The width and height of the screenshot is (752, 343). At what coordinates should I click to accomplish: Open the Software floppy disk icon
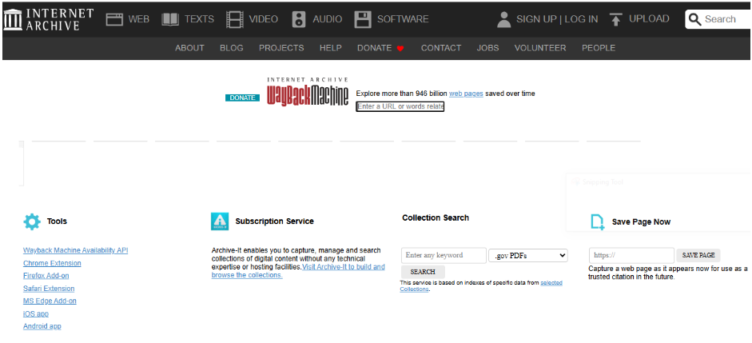coord(363,19)
